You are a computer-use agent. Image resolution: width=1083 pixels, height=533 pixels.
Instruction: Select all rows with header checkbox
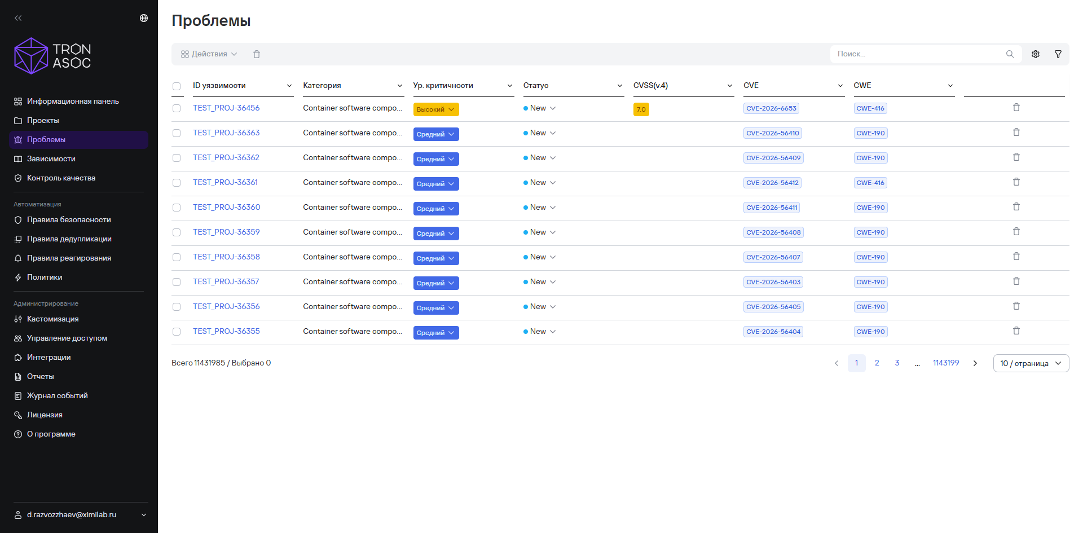177,86
